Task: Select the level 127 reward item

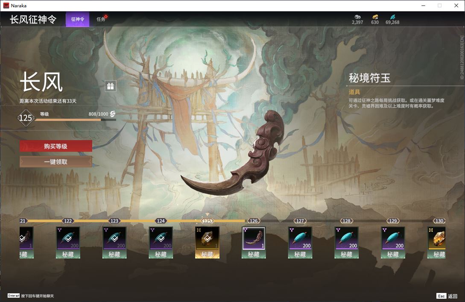Action: pyautogui.click(x=300, y=242)
